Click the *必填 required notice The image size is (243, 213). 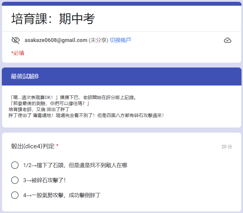(18, 53)
